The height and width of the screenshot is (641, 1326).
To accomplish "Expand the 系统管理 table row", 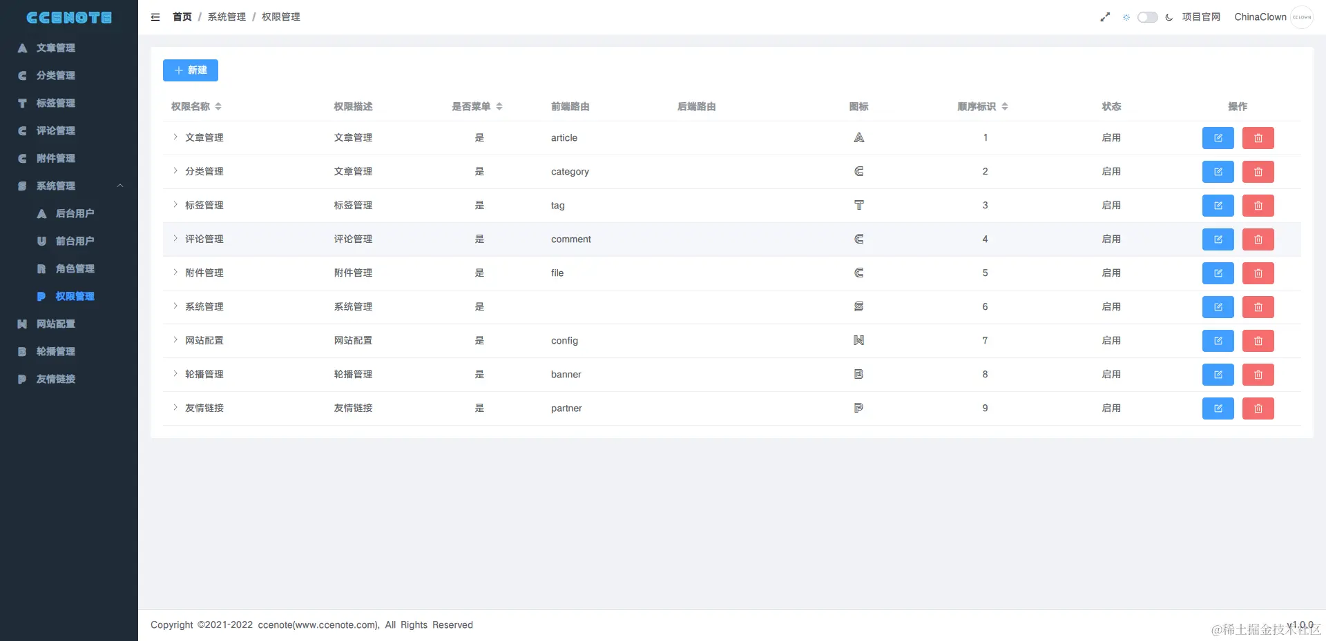I will (175, 306).
